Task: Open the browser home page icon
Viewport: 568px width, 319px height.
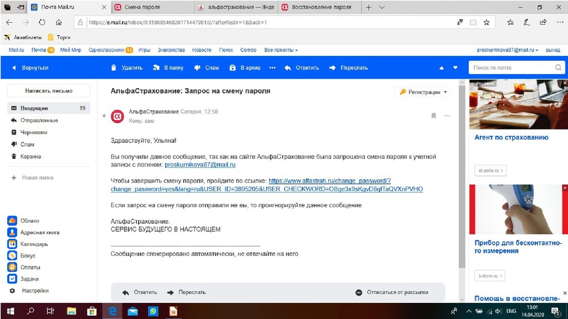Action: (x=59, y=22)
